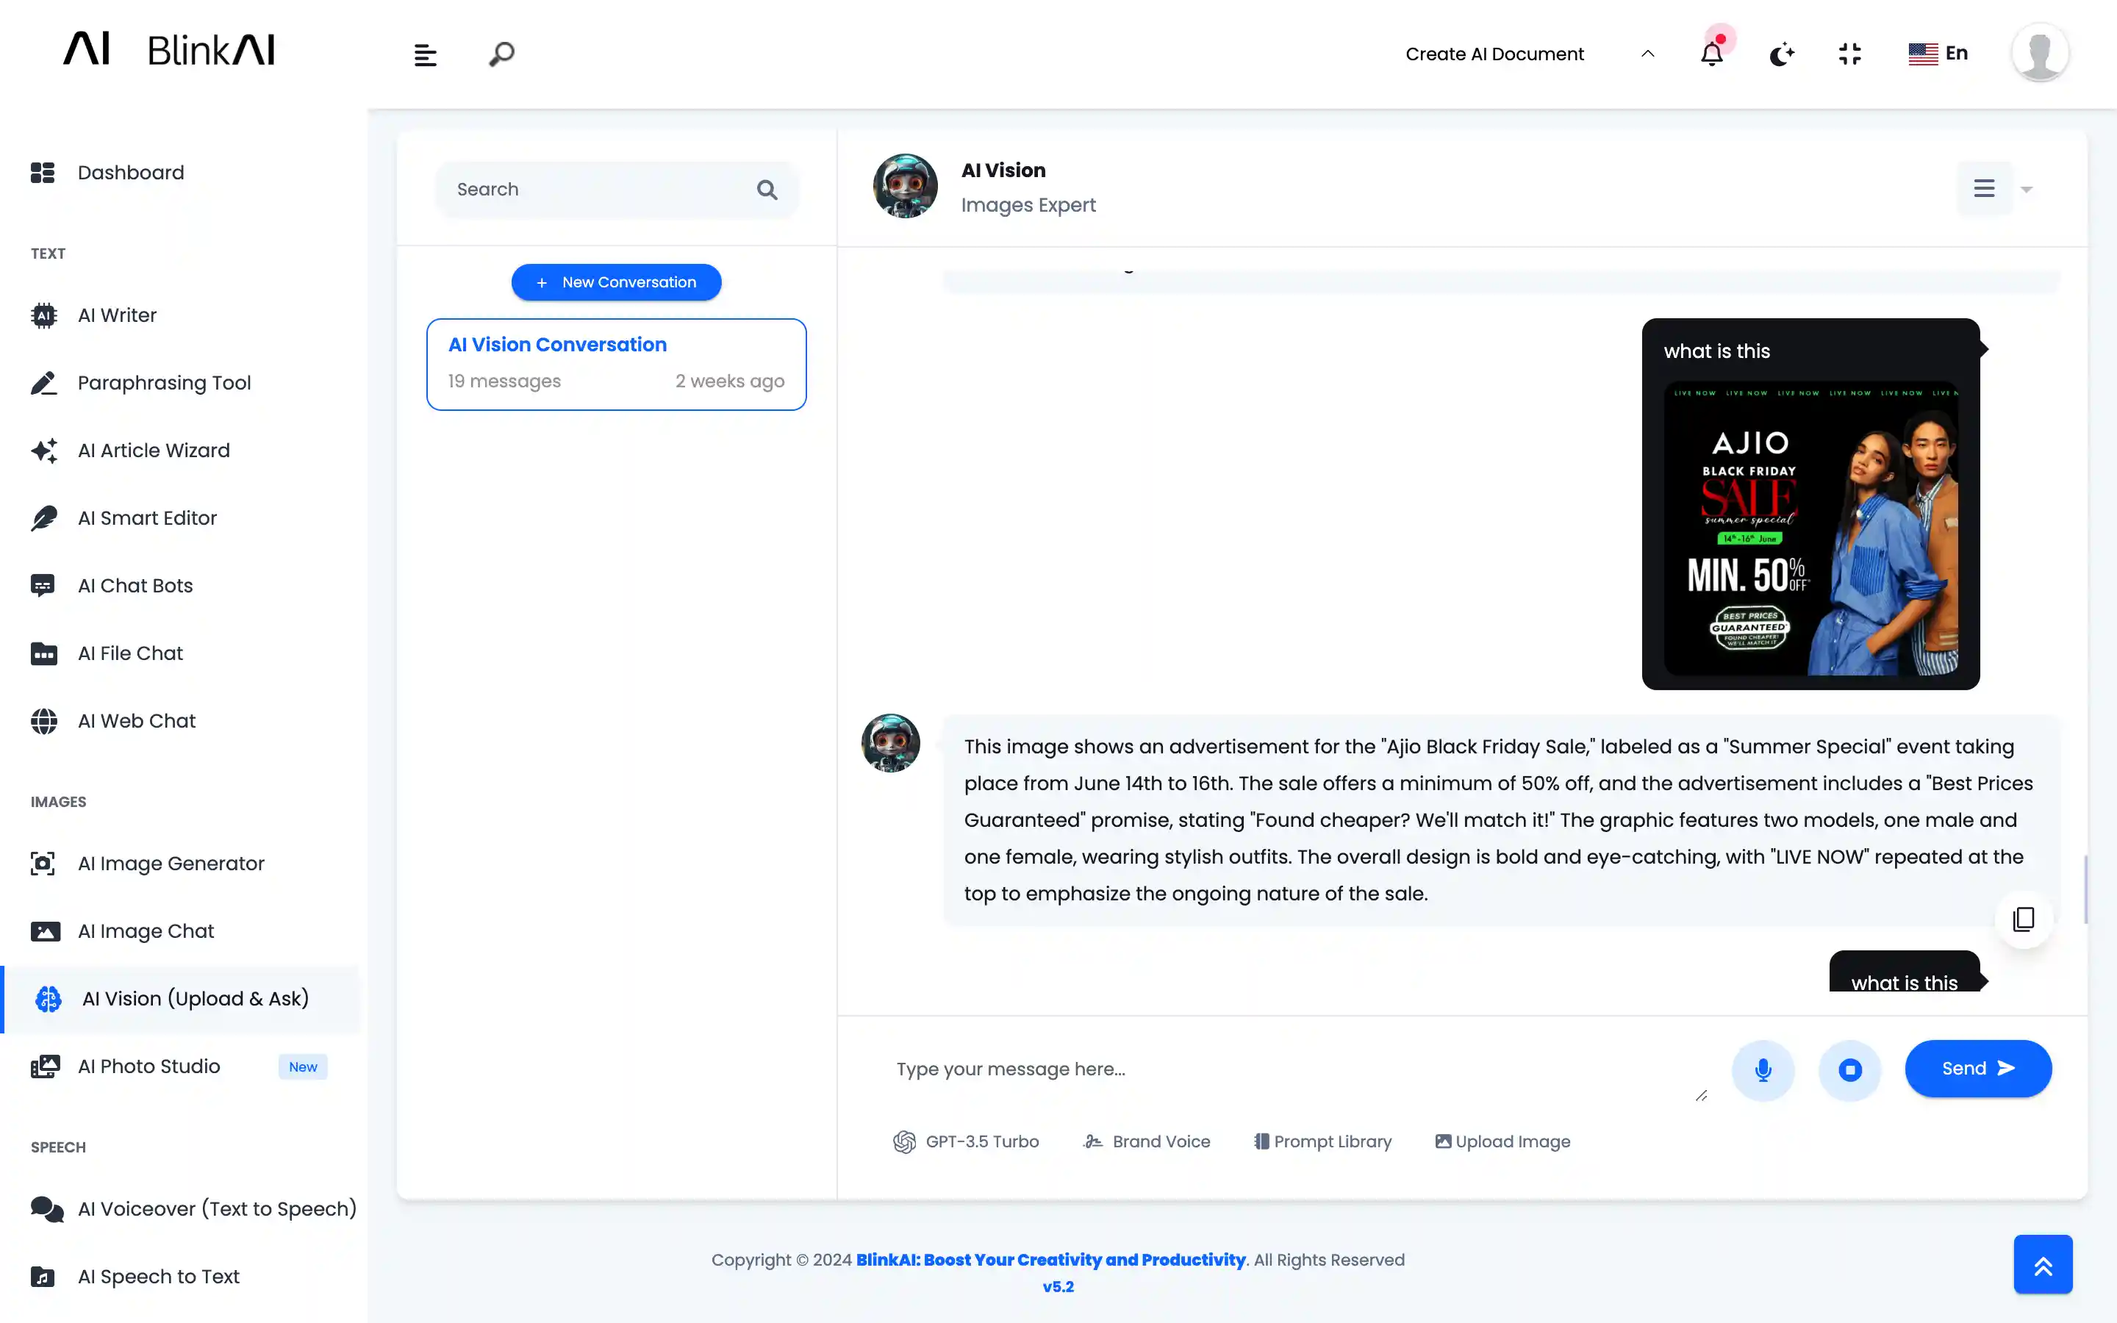Open the En language selector
Image resolution: width=2117 pixels, height=1323 pixels.
pos(1938,54)
